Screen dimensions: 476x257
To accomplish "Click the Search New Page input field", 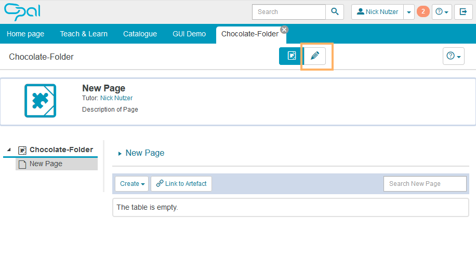I will coord(425,184).
